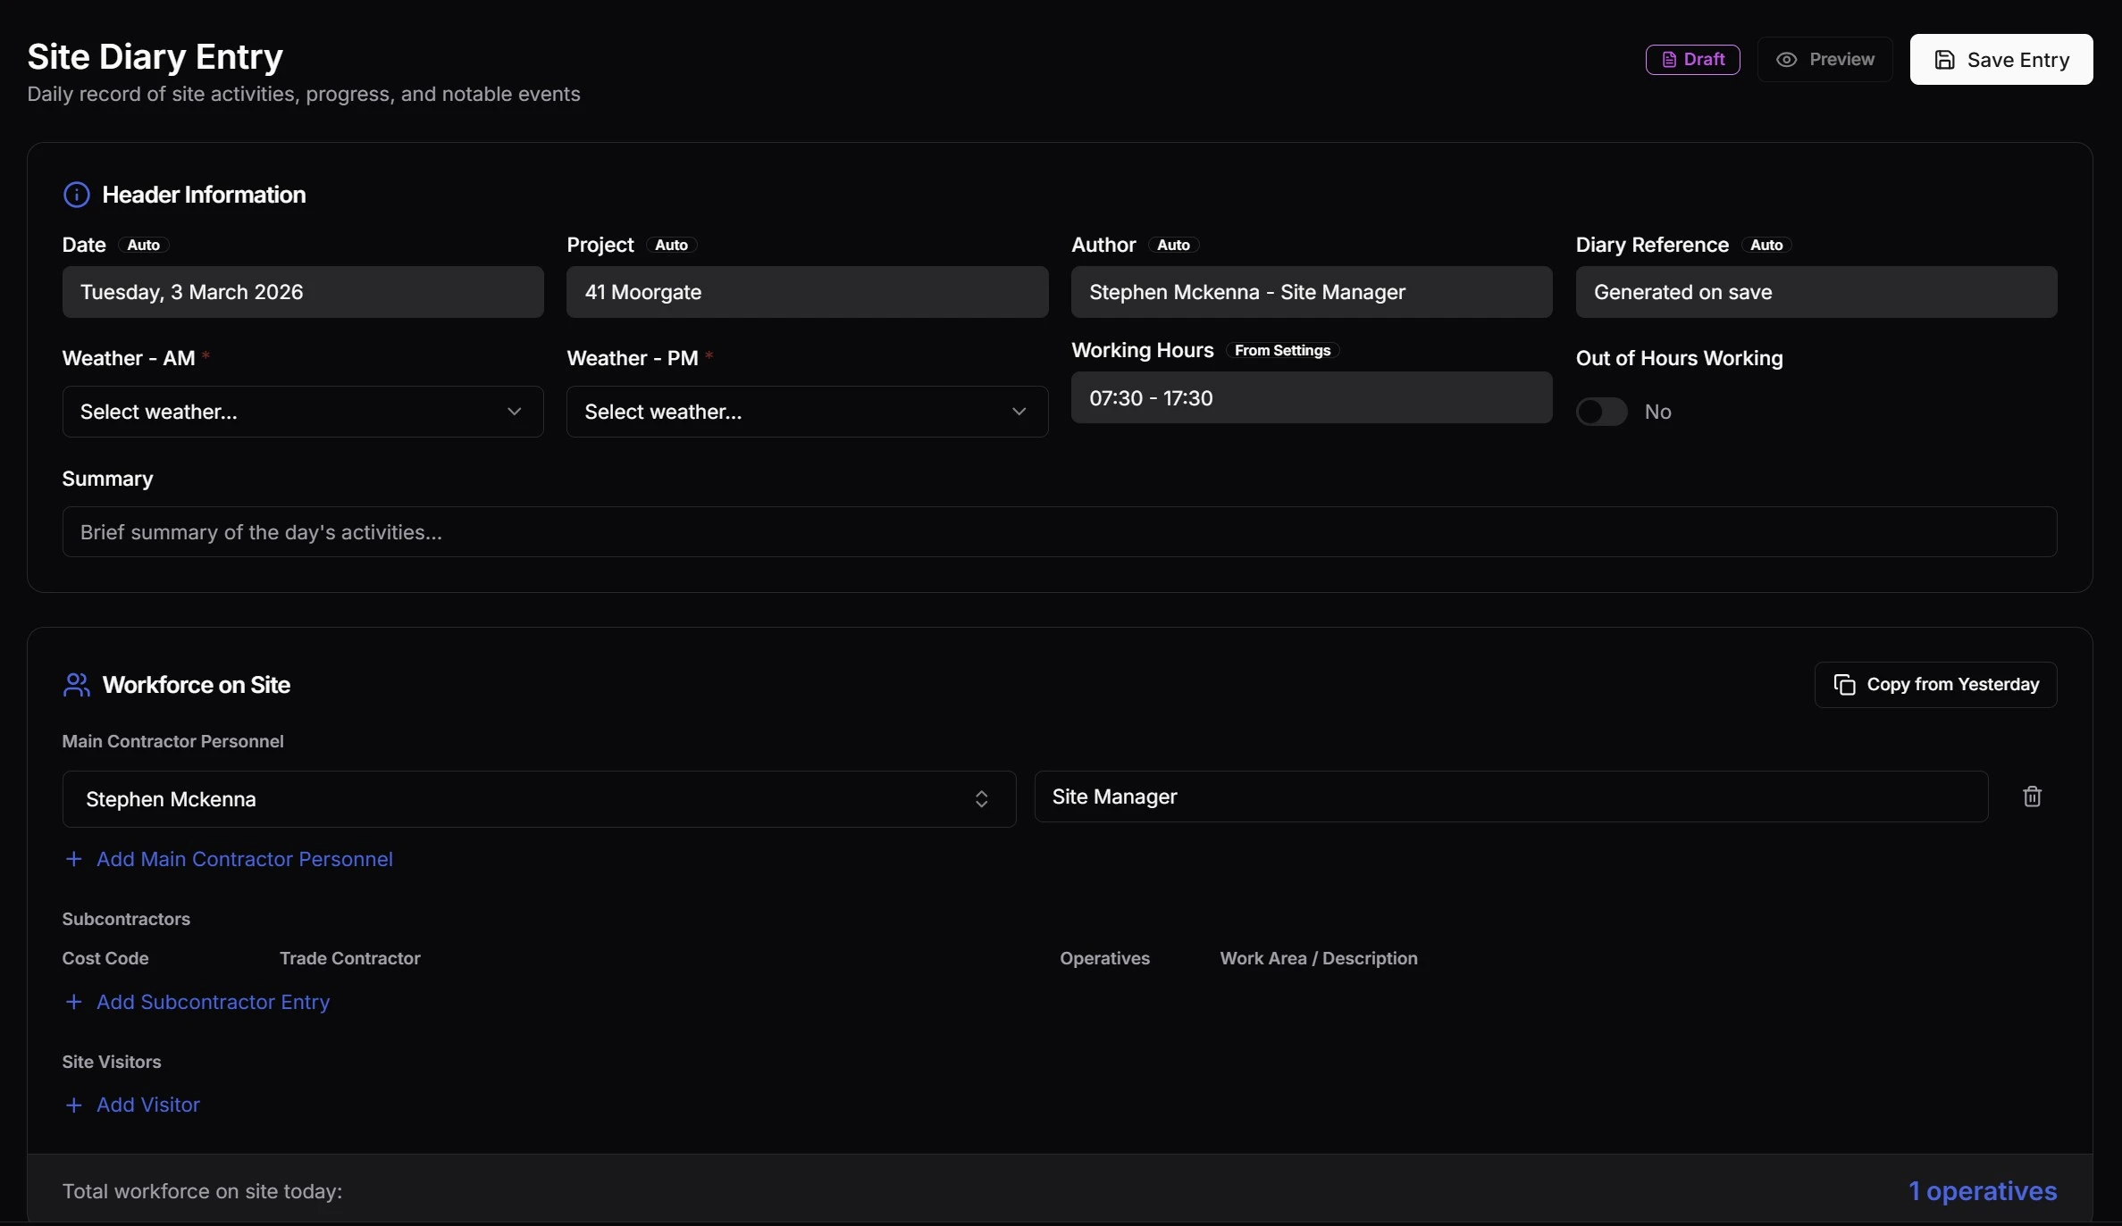Click the info icon beside Header Information
This screenshot has height=1226, width=2122.
[x=75, y=195]
